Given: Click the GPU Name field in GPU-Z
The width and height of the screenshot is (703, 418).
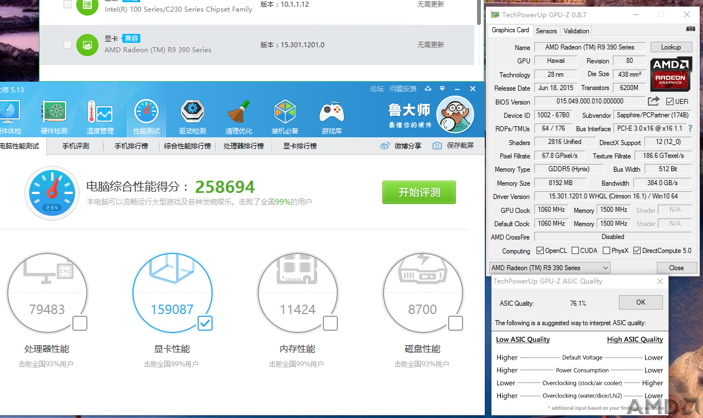Looking at the screenshot, I should coord(590,47).
